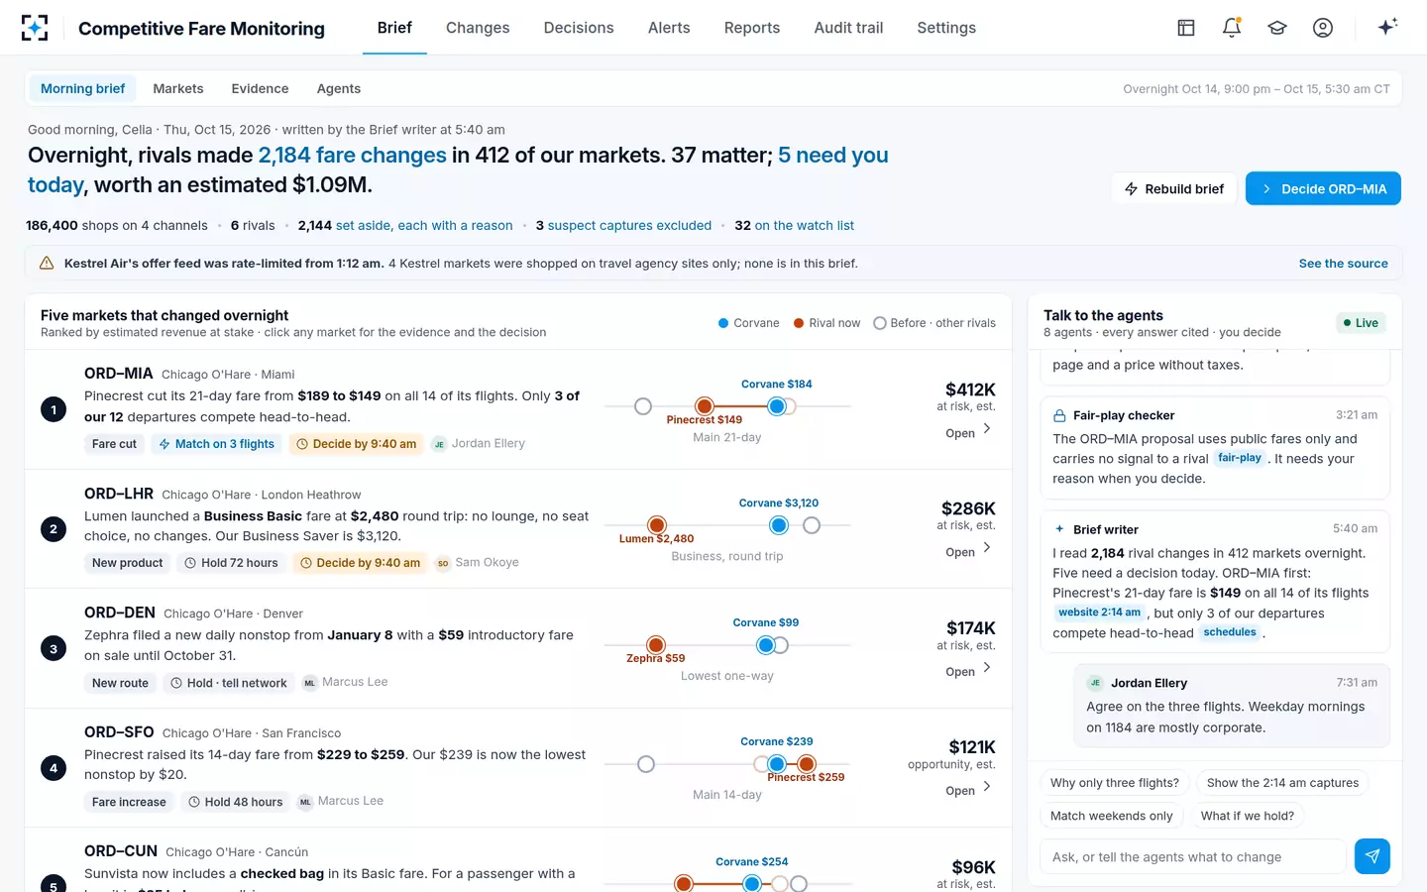Select the Markets sub-tab
This screenshot has width=1427, height=892.
tap(178, 88)
